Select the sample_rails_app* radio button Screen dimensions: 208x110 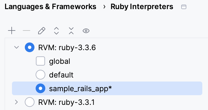(x=40, y=88)
